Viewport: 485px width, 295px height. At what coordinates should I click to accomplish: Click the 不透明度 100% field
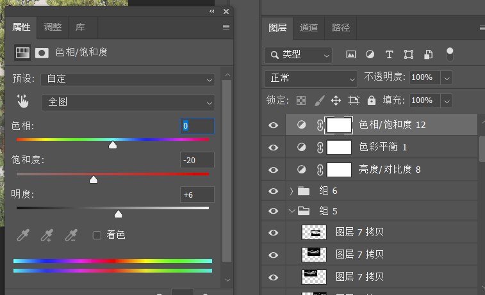click(425, 77)
